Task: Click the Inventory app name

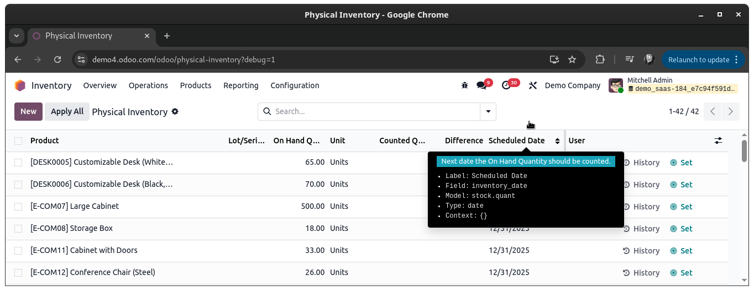Action: click(x=51, y=85)
